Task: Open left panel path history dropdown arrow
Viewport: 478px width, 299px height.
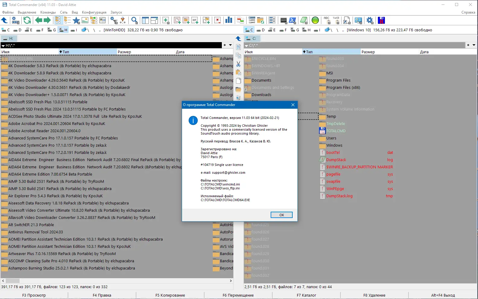Action: coord(231,45)
